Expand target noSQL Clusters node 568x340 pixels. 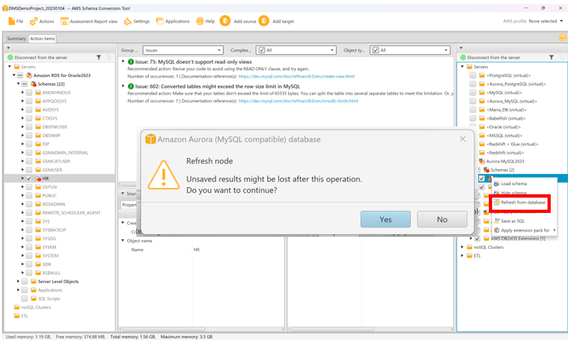(x=462, y=248)
